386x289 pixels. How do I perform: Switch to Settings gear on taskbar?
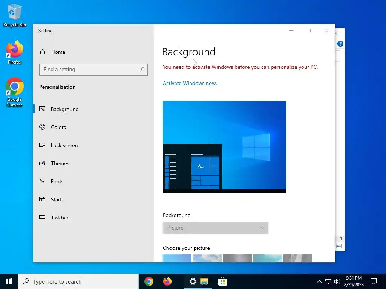[x=193, y=281]
